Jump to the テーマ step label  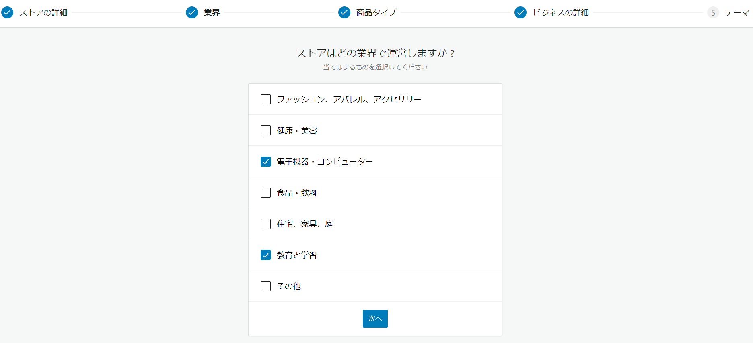tap(737, 13)
